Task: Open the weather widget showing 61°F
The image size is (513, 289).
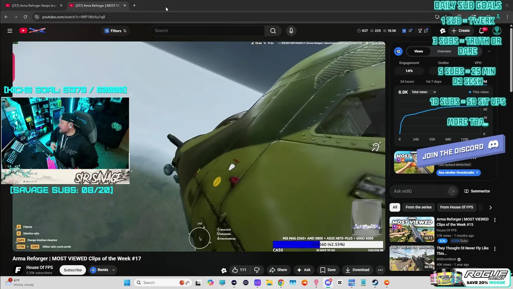Action: [19, 283]
